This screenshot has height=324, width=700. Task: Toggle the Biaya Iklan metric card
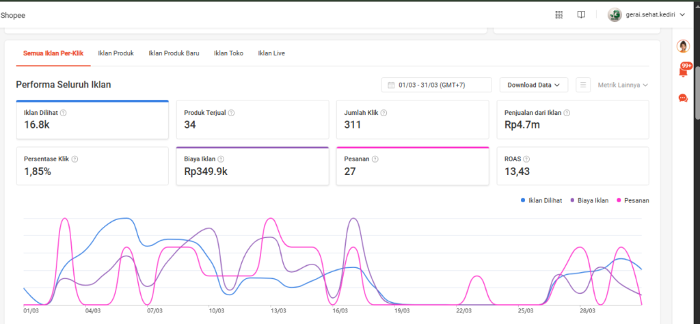pos(252,165)
